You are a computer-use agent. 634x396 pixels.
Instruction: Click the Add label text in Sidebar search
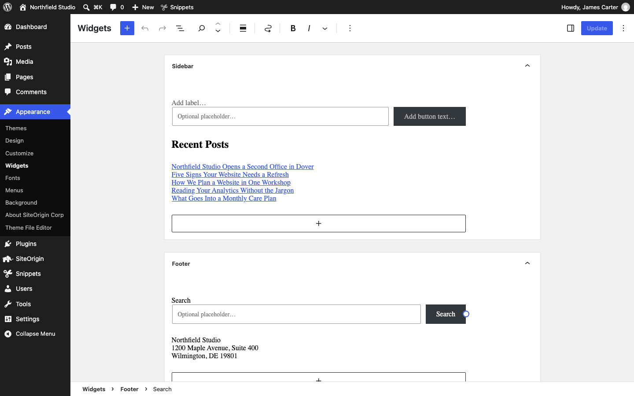coord(189,103)
